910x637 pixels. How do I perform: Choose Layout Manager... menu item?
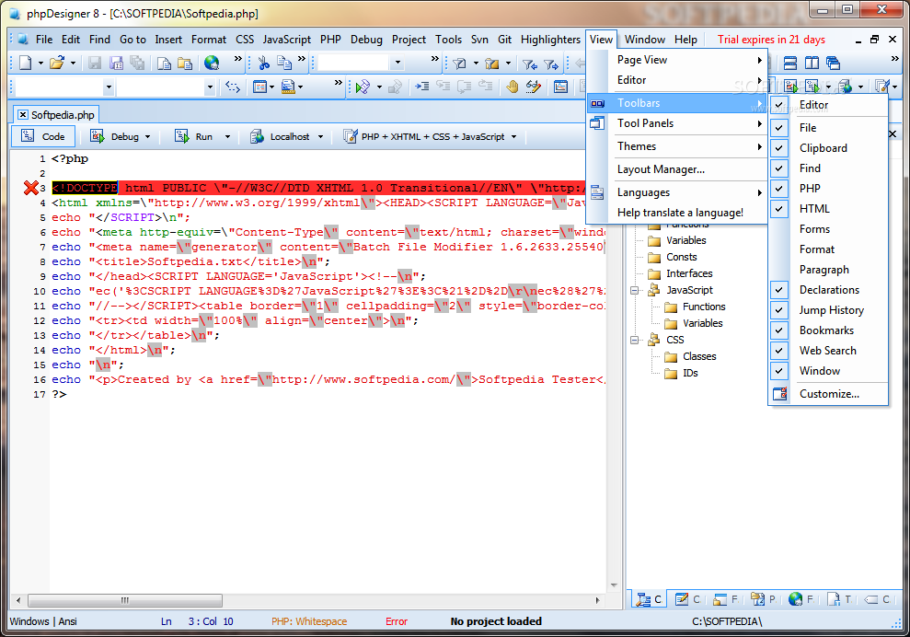coord(677,169)
